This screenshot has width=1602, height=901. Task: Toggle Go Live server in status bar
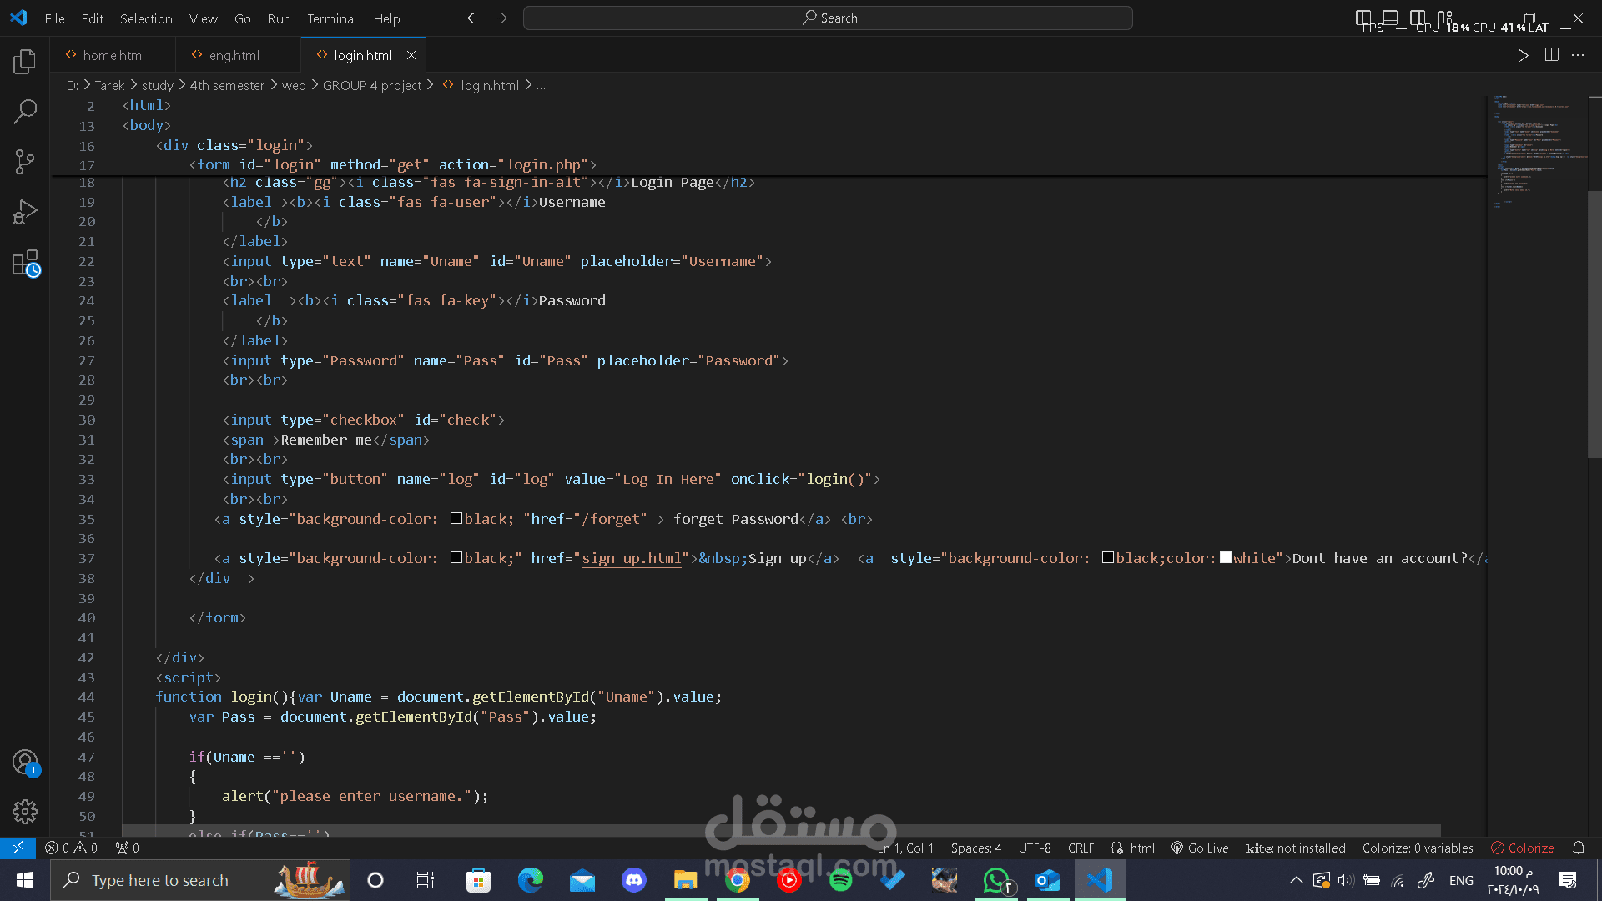(1200, 848)
